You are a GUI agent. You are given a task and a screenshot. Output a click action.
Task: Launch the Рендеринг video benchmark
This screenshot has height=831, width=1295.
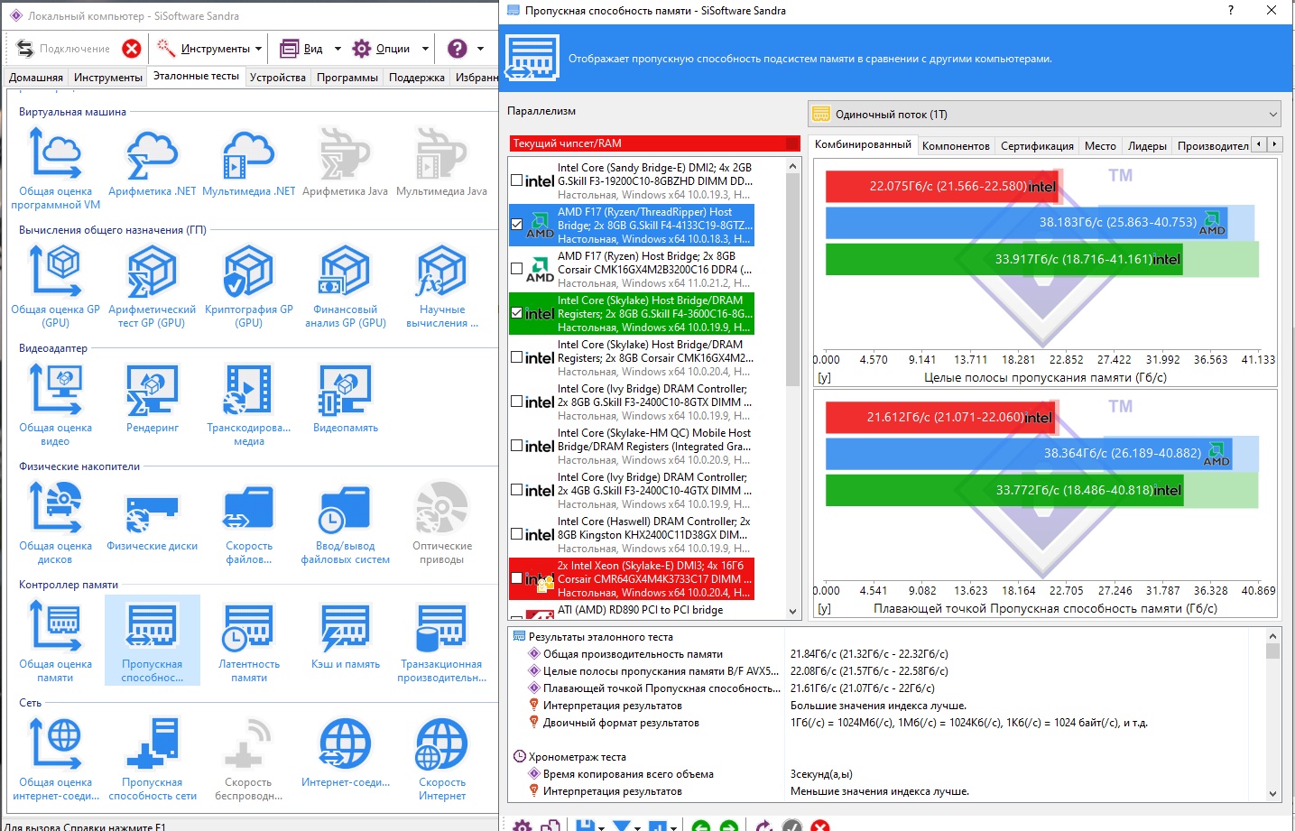[x=152, y=399]
